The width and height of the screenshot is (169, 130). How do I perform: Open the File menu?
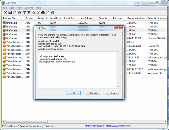(5, 8)
